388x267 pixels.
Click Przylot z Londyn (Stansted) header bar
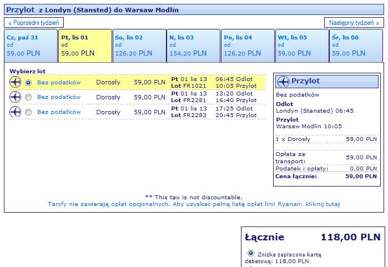click(194, 9)
